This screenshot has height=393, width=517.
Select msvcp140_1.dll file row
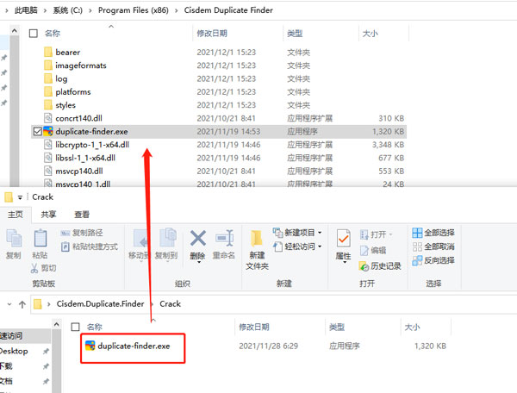[x=219, y=184]
